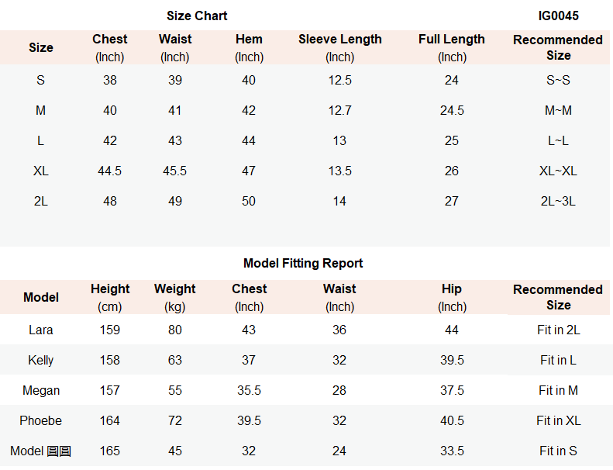The image size is (613, 470).
Task: Select Full Length column header
Action: (452, 48)
